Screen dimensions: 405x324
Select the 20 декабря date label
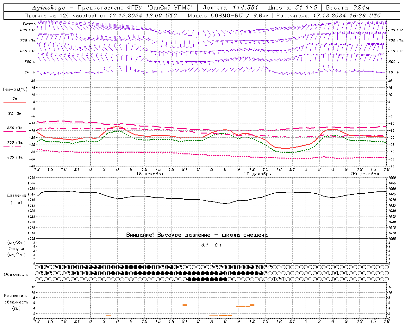(x=365, y=174)
